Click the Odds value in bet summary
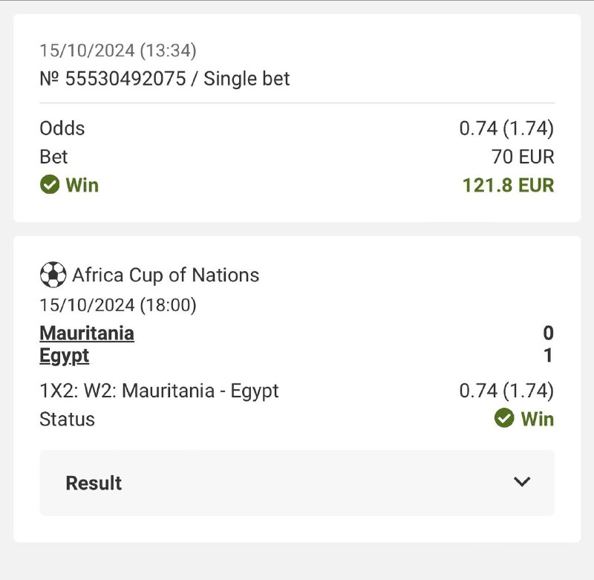The image size is (594, 580). point(506,128)
